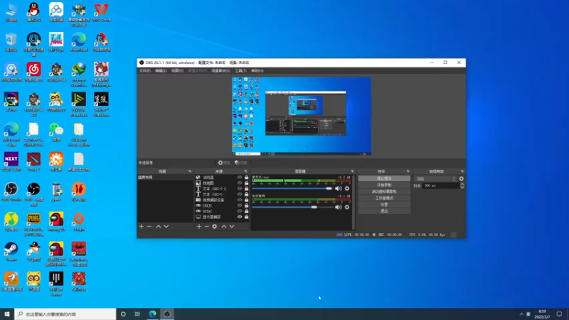Open the transition type dropdown in 转场特效
Image resolution: width=569 pixels, height=320 pixels.
point(435,179)
